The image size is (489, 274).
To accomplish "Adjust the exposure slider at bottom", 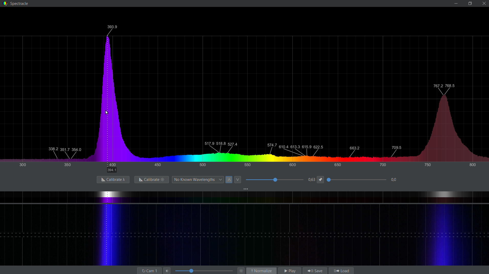I will [191, 271].
